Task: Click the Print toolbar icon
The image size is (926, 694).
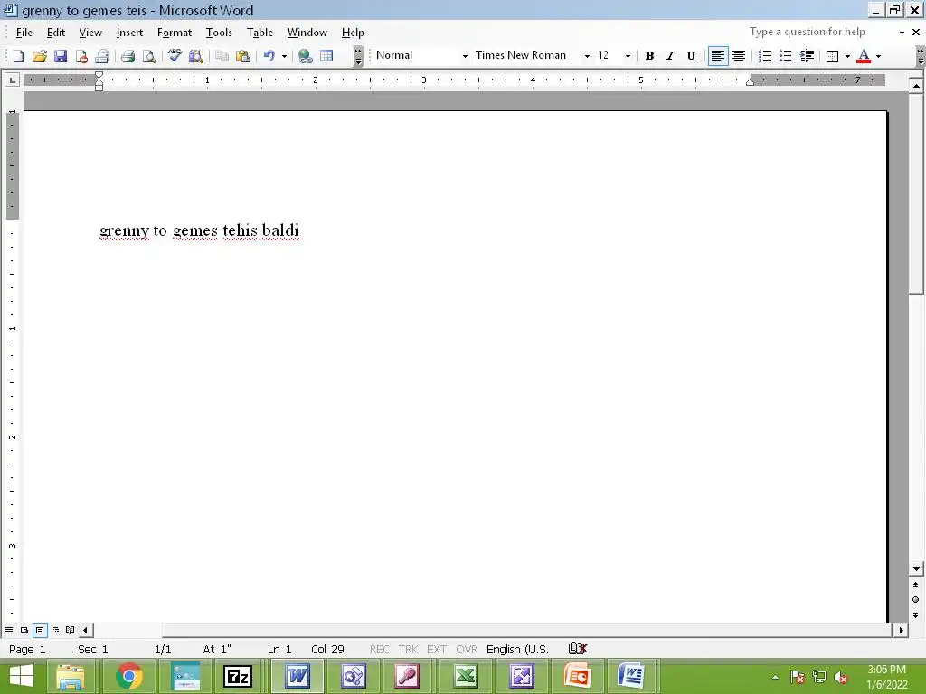Action: [x=128, y=56]
